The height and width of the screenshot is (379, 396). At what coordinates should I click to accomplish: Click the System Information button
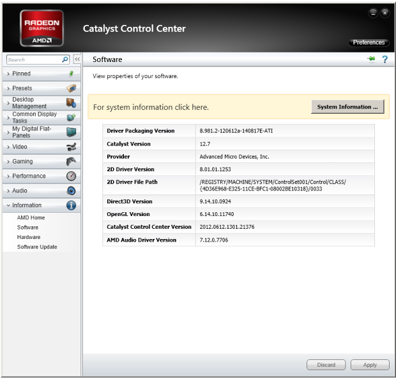pos(347,107)
